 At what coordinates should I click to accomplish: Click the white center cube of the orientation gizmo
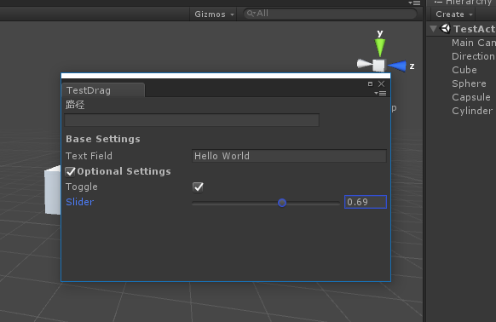[x=378, y=66]
